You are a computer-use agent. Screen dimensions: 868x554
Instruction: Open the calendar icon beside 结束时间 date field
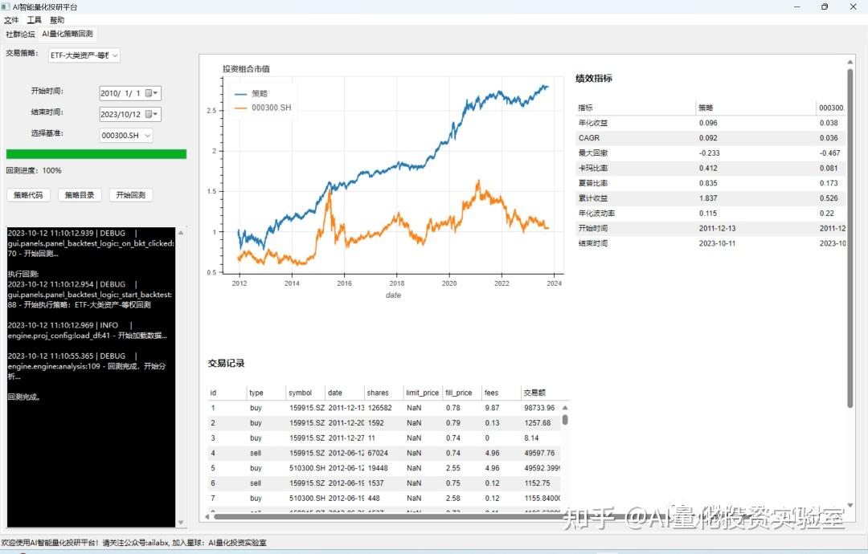click(148, 114)
